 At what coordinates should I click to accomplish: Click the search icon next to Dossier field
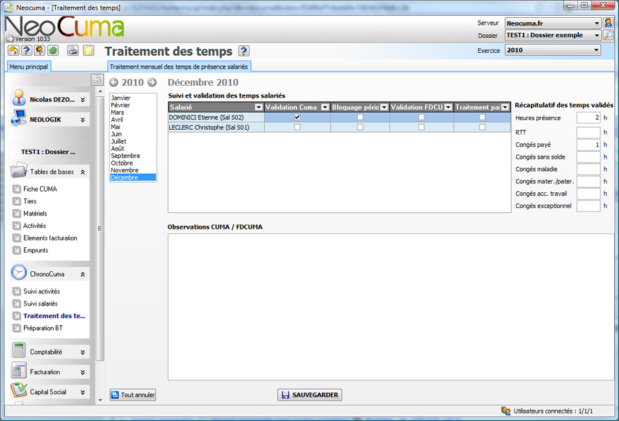[x=608, y=35]
